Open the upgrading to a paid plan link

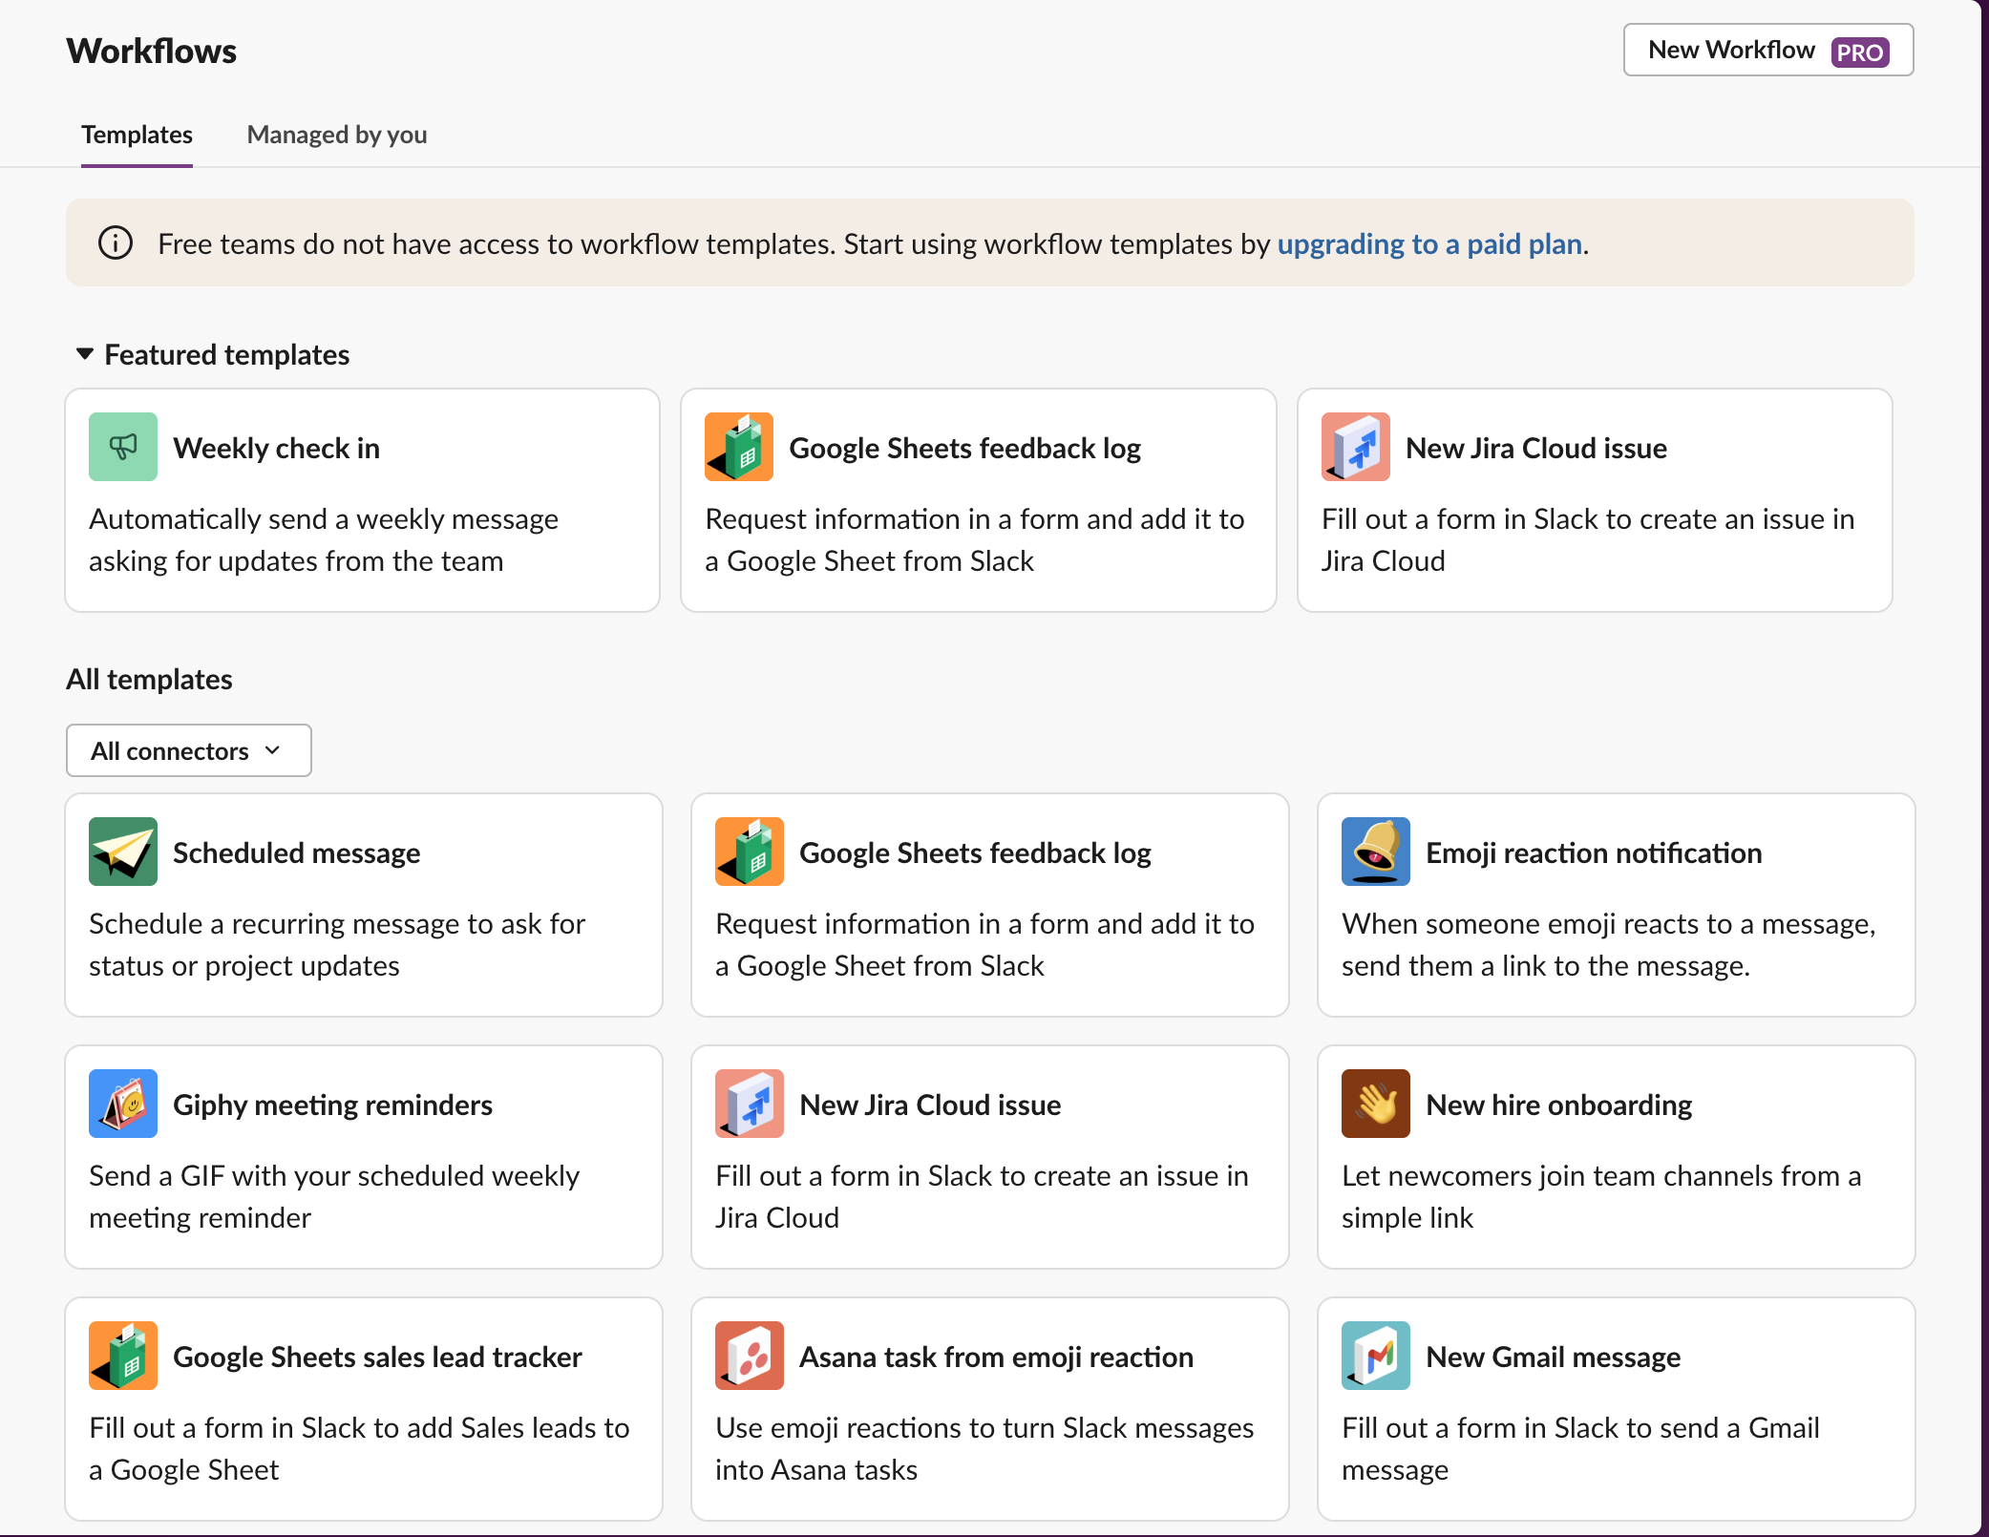tap(1429, 244)
